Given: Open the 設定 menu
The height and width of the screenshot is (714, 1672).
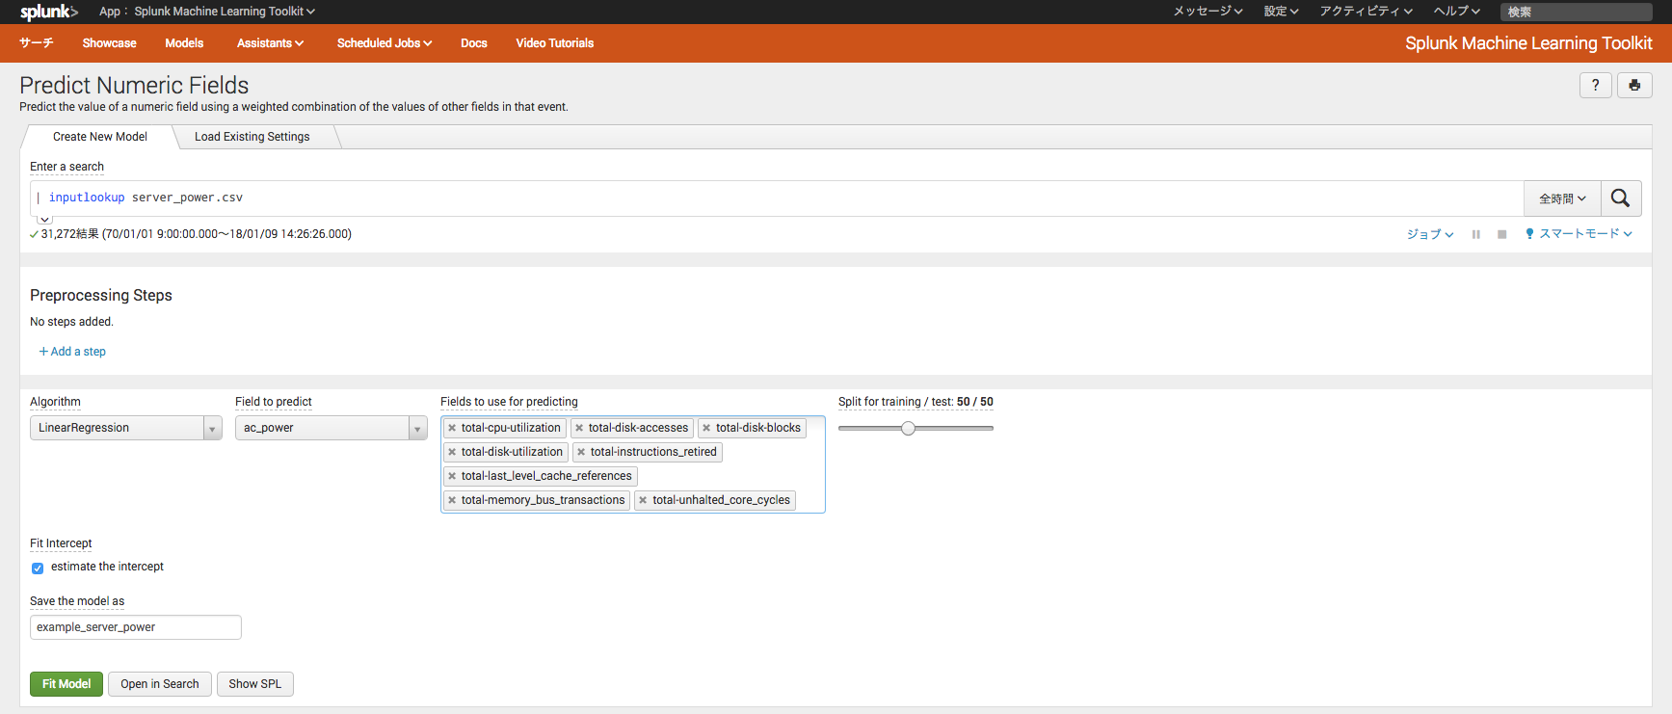Looking at the screenshot, I should (1281, 12).
